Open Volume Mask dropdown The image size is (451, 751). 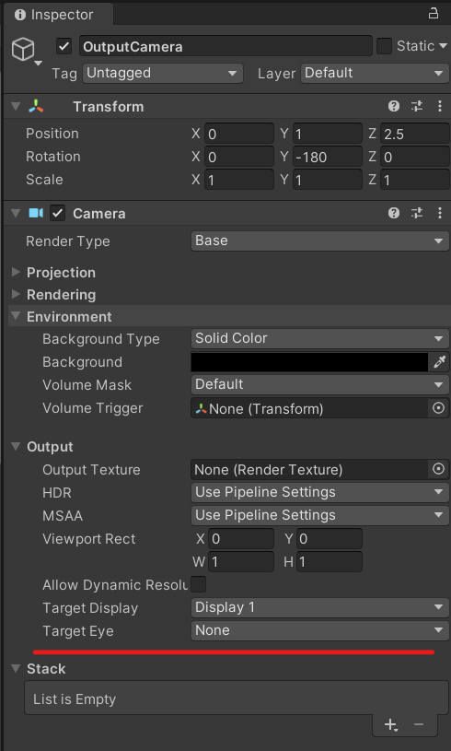(x=320, y=384)
